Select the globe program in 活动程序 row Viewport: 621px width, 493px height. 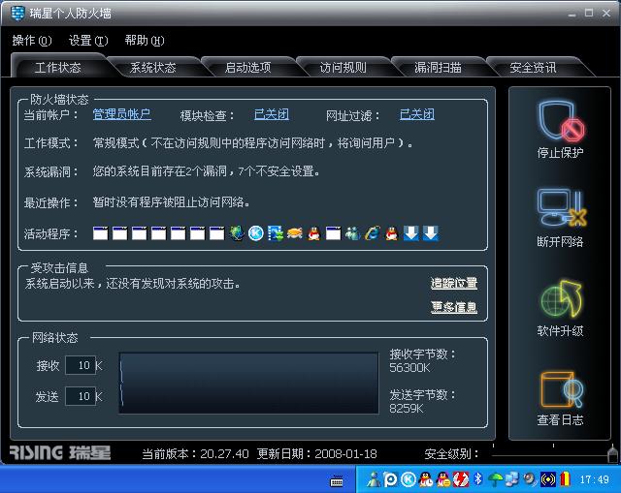coord(237,233)
